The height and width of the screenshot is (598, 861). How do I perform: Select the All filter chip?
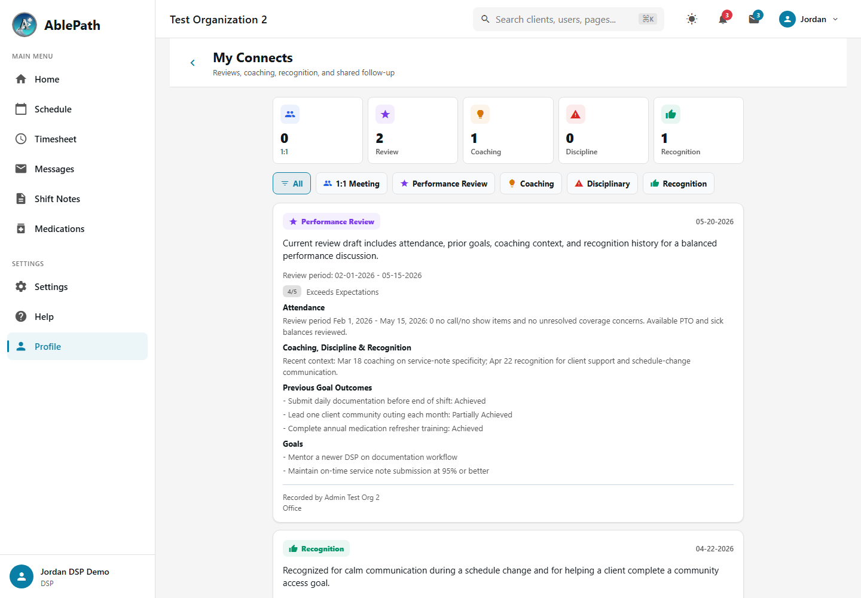pyautogui.click(x=292, y=184)
